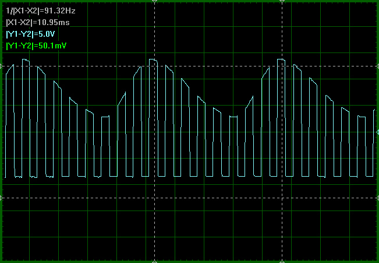Click intersection of right vertical and lower horizontal cursors
The height and width of the screenshot is (263, 379).
(x=282, y=198)
